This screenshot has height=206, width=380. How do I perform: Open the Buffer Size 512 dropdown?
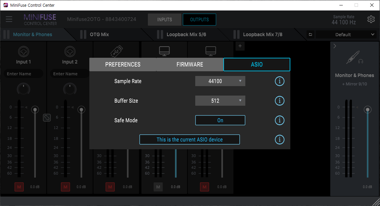click(220, 101)
